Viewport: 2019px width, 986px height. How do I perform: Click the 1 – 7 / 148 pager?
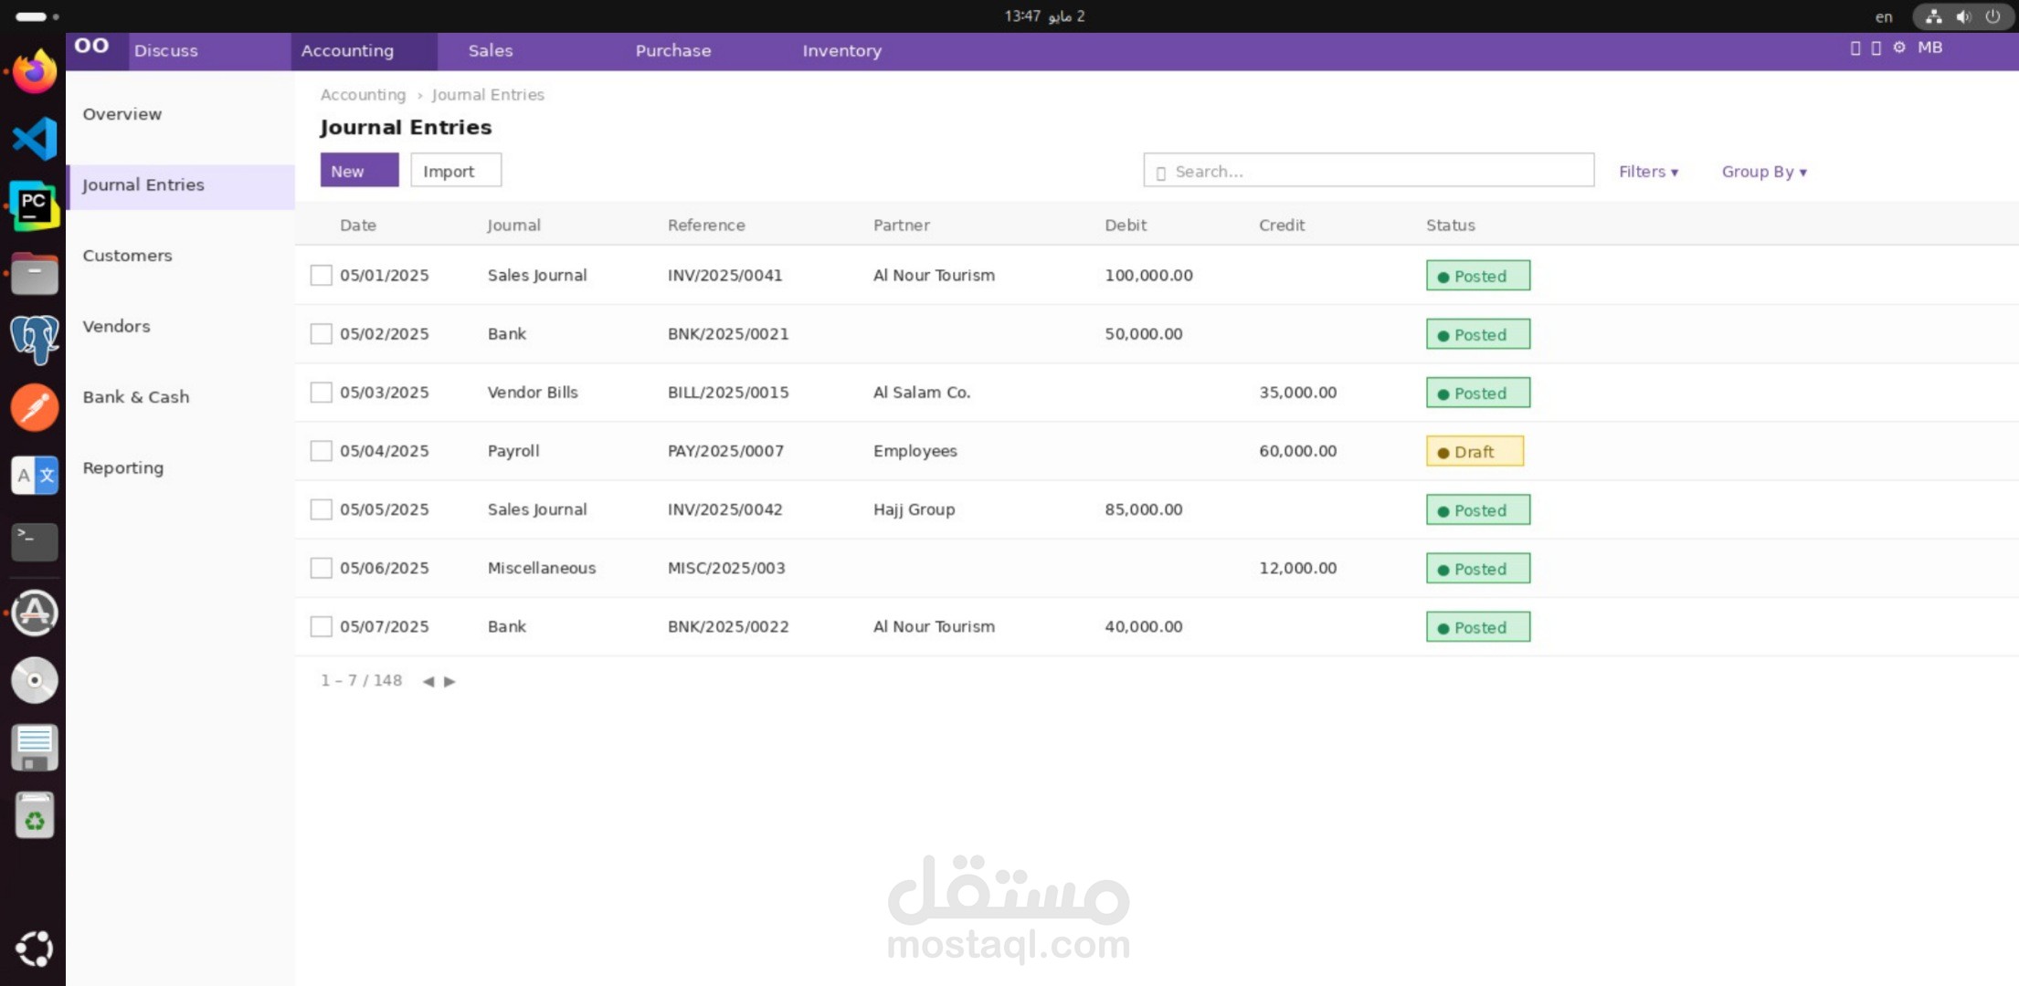[x=361, y=681]
